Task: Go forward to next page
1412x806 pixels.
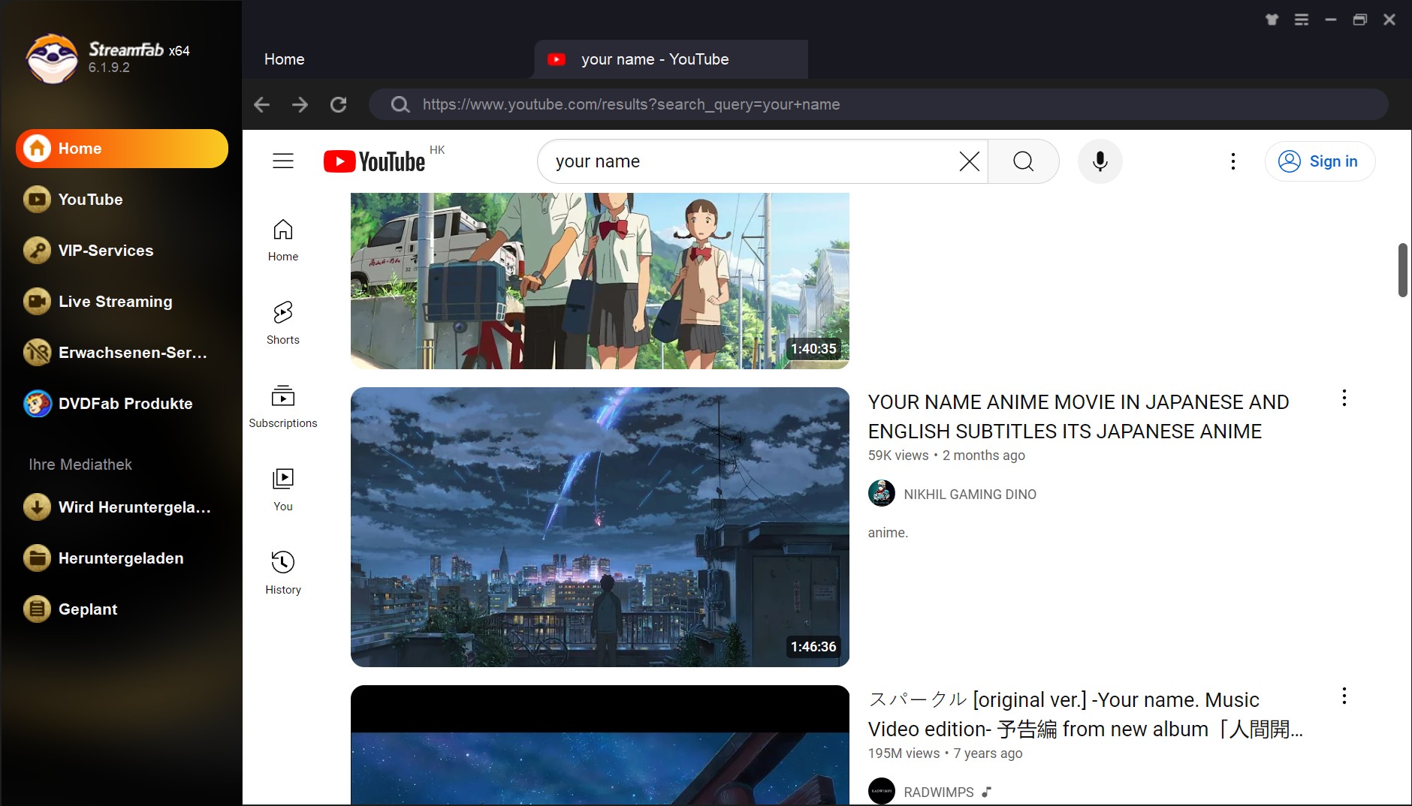Action: click(x=300, y=104)
